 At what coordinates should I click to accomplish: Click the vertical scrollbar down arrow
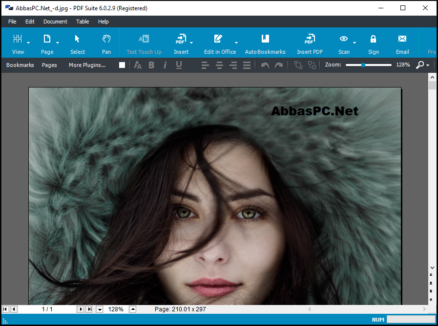(432, 267)
